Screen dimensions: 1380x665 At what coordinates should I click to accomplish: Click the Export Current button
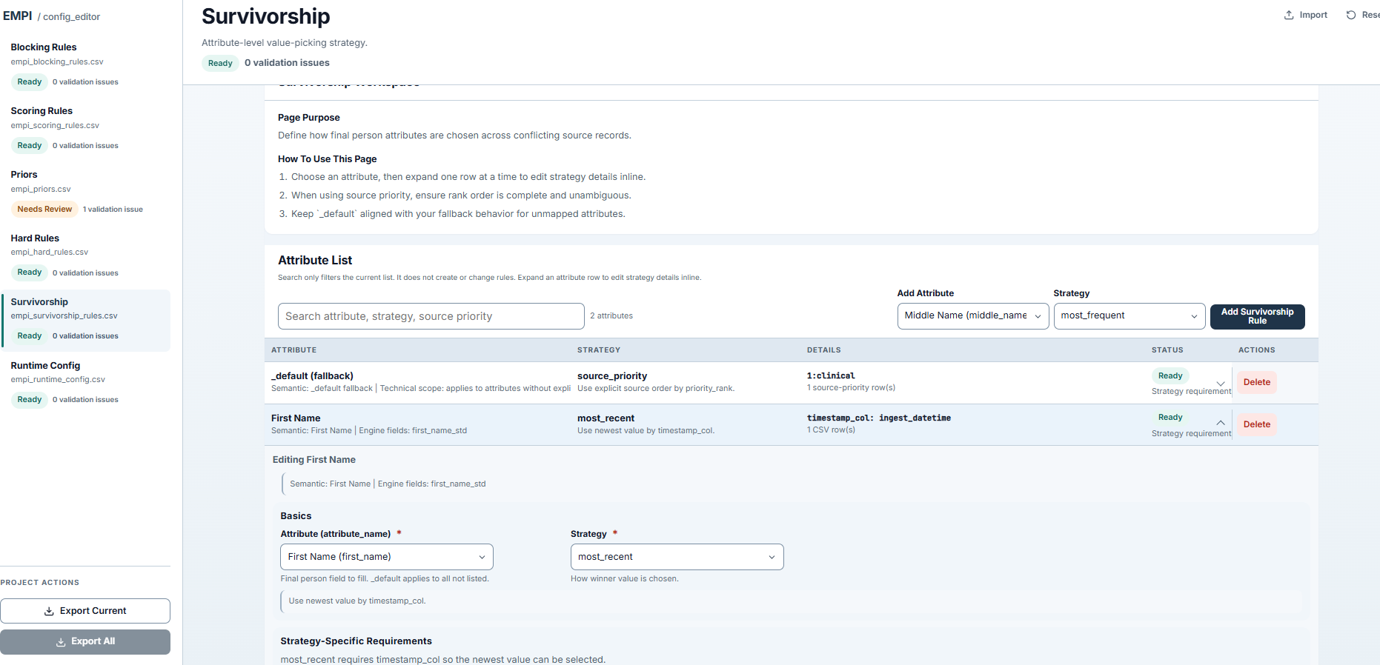[x=85, y=611]
